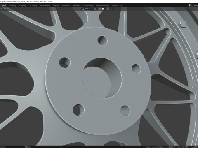Viewport: 198px width, 148px height.
Task: Open the snapping options dropdown
Action: click(104, 9)
